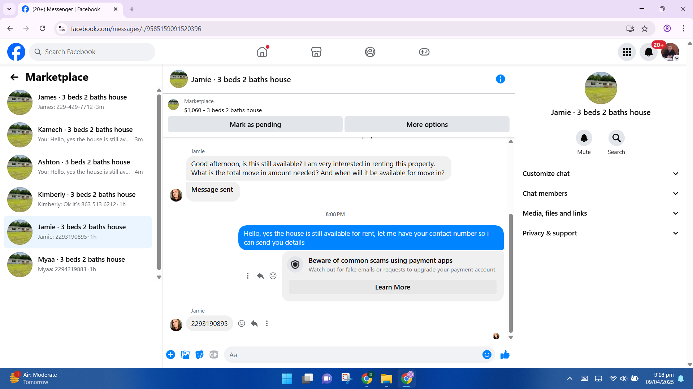The image size is (693, 389).
Task: Open the taskbar clock showing 9:18 pm
Action: coord(660,379)
